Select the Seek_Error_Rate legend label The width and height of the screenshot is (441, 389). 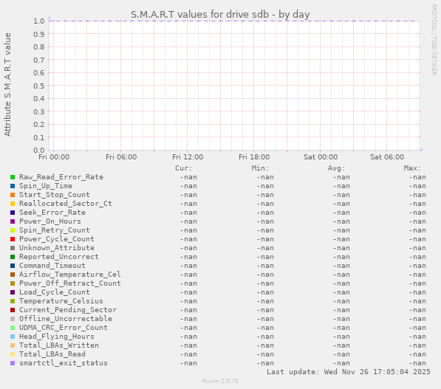(x=52, y=213)
